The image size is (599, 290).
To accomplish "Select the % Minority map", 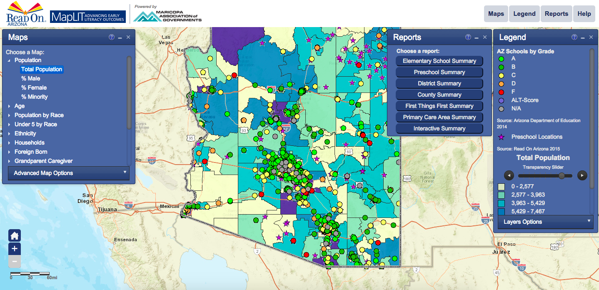I will (35, 97).
